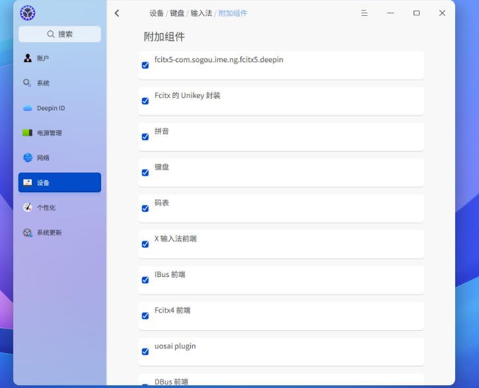479x388 pixels.
Task: Click 附加组件 in the breadcrumb
Action: (x=233, y=13)
